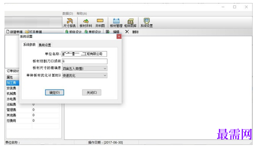Click the 删除 delete X icon
This screenshot has width=259, height=146.
click(127, 32)
